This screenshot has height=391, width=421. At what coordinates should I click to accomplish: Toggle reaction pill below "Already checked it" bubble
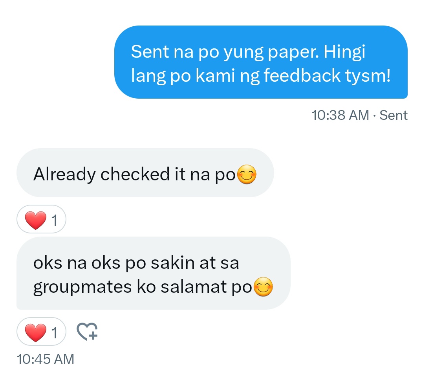click(41, 219)
